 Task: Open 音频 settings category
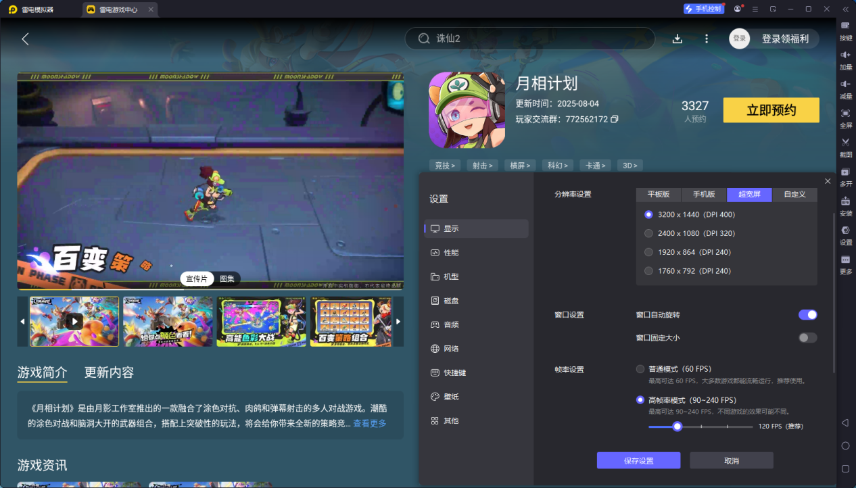(477, 324)
